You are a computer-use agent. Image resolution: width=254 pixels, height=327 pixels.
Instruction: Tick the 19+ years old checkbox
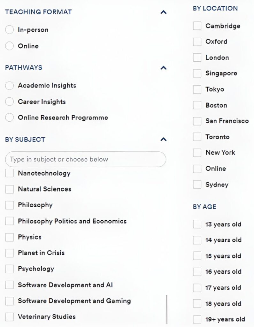pos(197,319)
